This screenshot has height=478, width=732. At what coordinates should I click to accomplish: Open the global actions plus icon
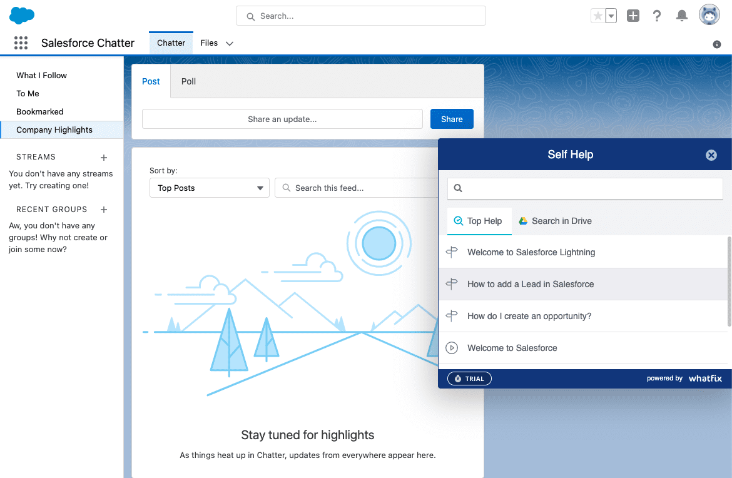pos(633,16)
